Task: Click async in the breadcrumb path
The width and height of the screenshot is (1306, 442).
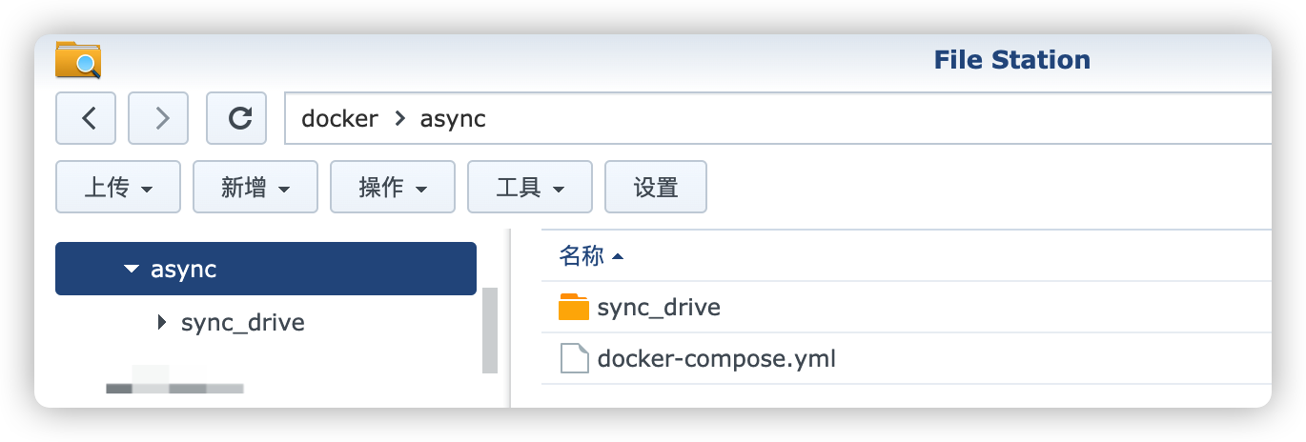Action: 453,119
